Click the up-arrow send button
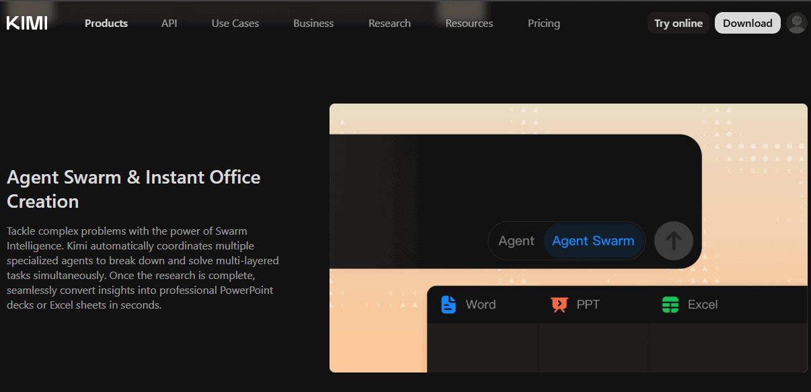 click(x=674, y=241)
